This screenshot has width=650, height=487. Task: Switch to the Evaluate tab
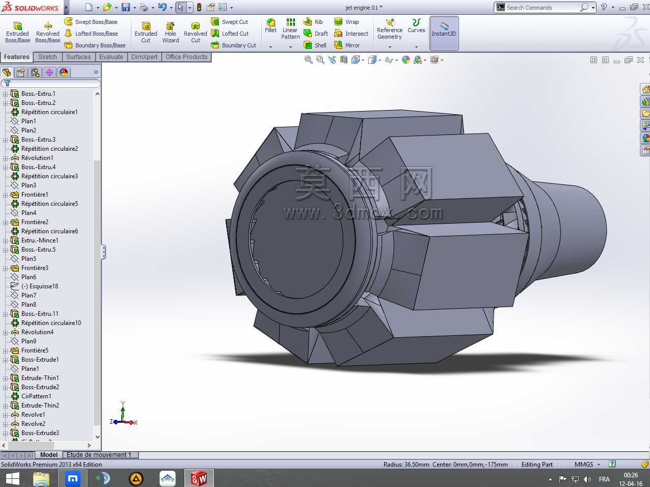click(x=111, y=57)
